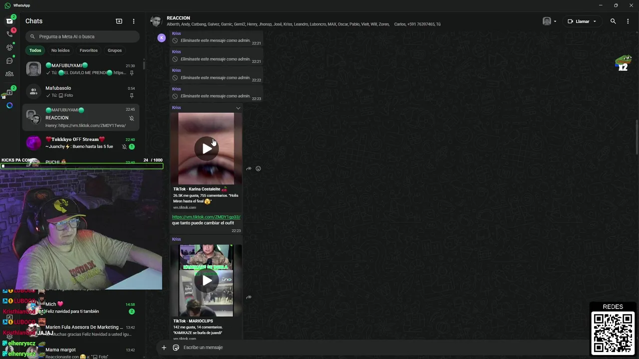The height and width of the screenshot is (359, 639).
Task: Click the KICKS PA COMEL progress bar
Action: [82, 166]
